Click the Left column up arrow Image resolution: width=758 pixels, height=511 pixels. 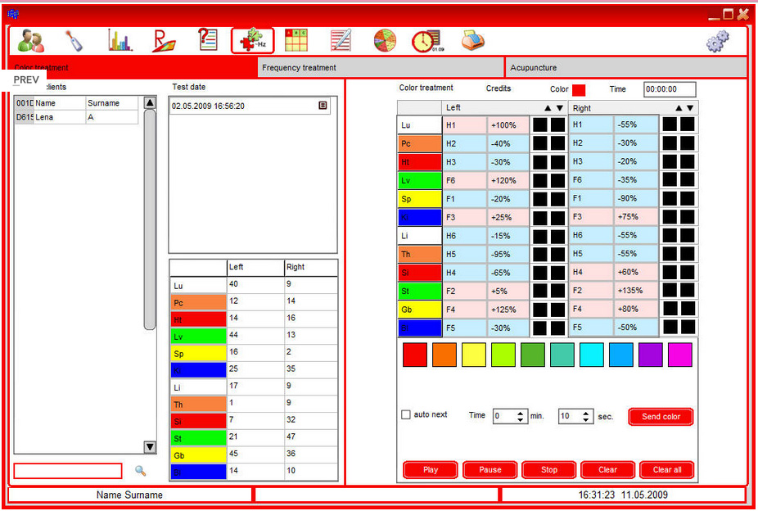click(x=548, y=108)
